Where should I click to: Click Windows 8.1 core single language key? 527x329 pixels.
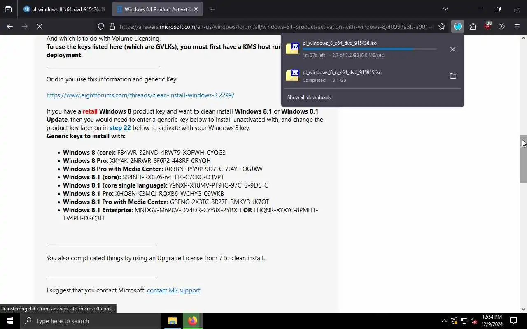[219, 185]
